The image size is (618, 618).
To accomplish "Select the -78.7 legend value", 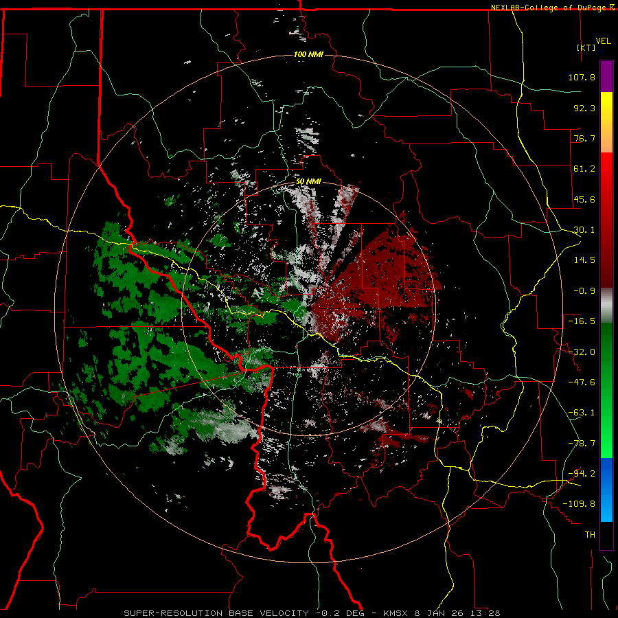I will click(x=582, y=444).
